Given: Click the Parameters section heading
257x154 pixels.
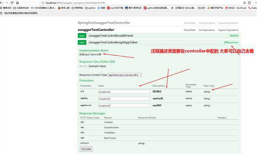Looking at the screenshot, I should [x=87, y=81].
